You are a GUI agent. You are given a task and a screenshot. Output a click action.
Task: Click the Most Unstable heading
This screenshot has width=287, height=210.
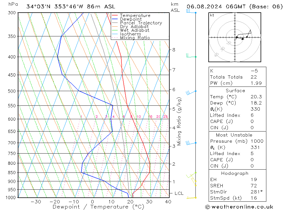click(234, 135)
